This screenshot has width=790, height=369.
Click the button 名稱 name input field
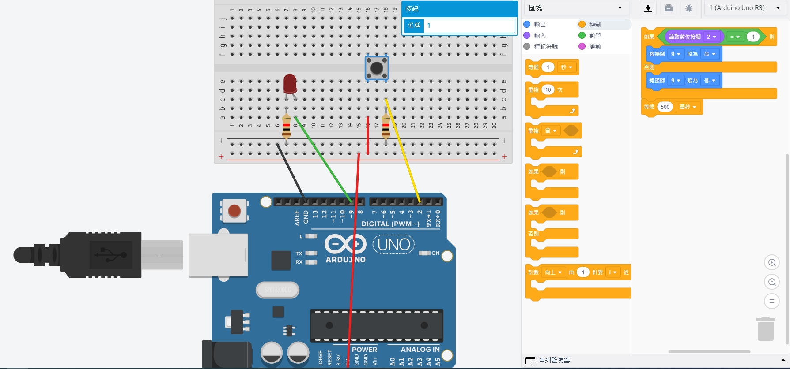[469, 26]
